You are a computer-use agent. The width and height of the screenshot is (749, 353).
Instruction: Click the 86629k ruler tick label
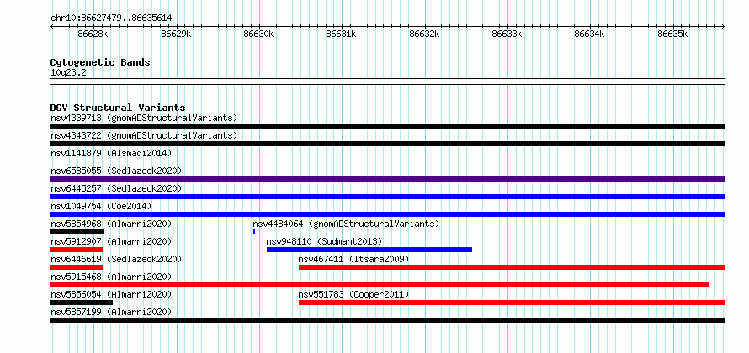pos(176,34)
